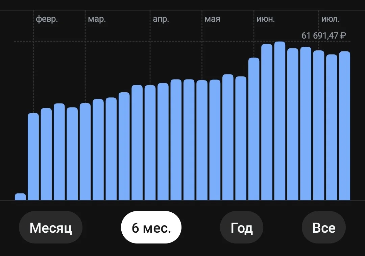Click the февр. month label
Image resolution: width=365 pixels, height=256 pixels.
[x=47, y=19]
